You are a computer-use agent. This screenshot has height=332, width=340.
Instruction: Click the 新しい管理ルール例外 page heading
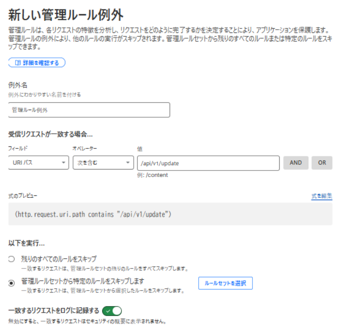[66, 15]
